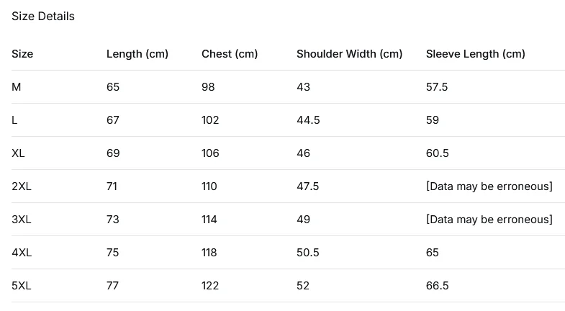Select the 5XL length value 77
This screenshot has width=565, height=311.
pos(113,286)
